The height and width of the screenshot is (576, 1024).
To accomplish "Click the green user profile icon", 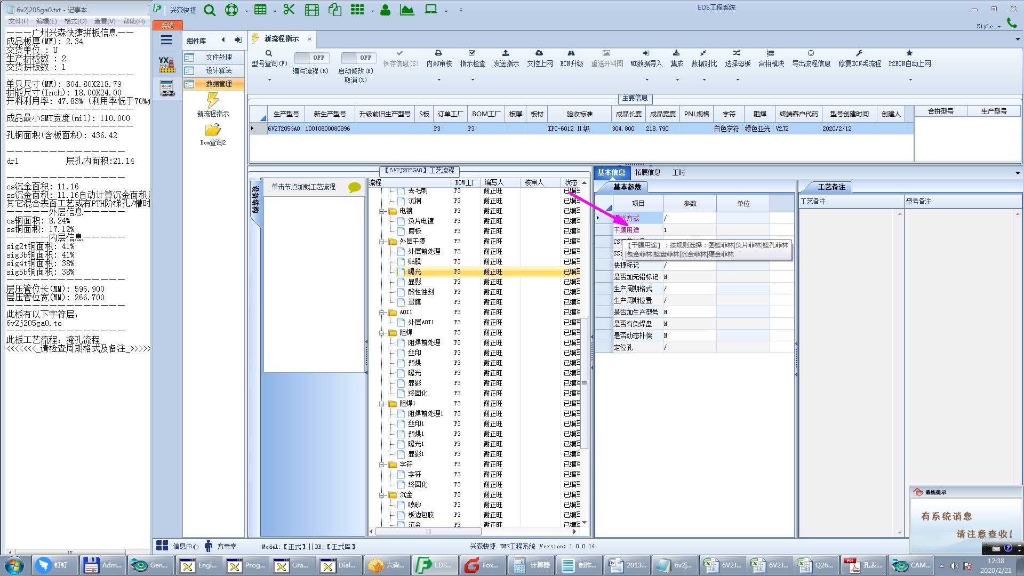I will [385, 10].
